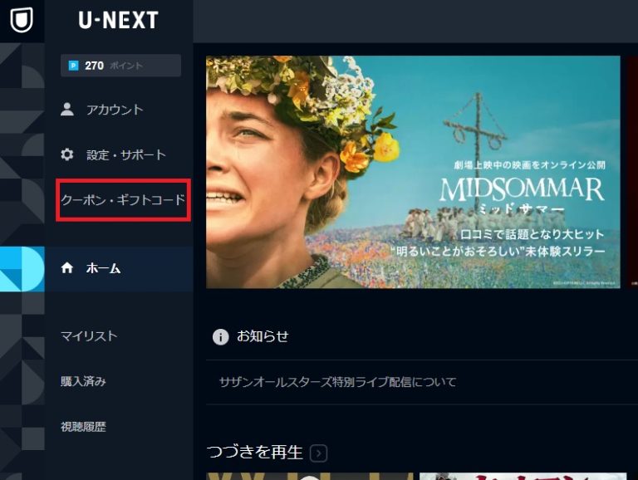The height and width of the screenshot is (480, 638).
Task: Click the settings gear icon
Action: tap(67, 154)
